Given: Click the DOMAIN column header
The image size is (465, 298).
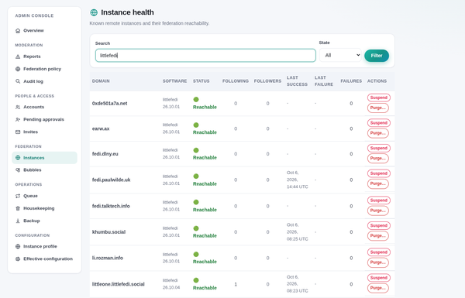Looking at the screenshot, I should [101, 80].
